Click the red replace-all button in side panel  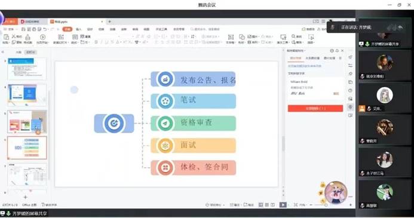[x=315, y=109]
